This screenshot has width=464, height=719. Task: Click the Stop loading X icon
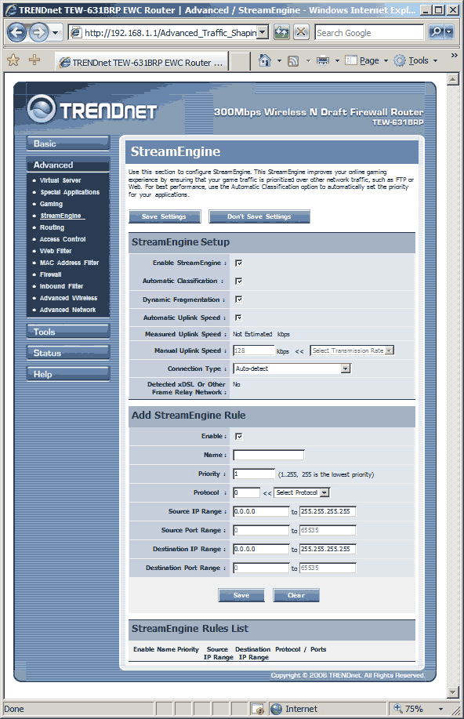[301, 32]
